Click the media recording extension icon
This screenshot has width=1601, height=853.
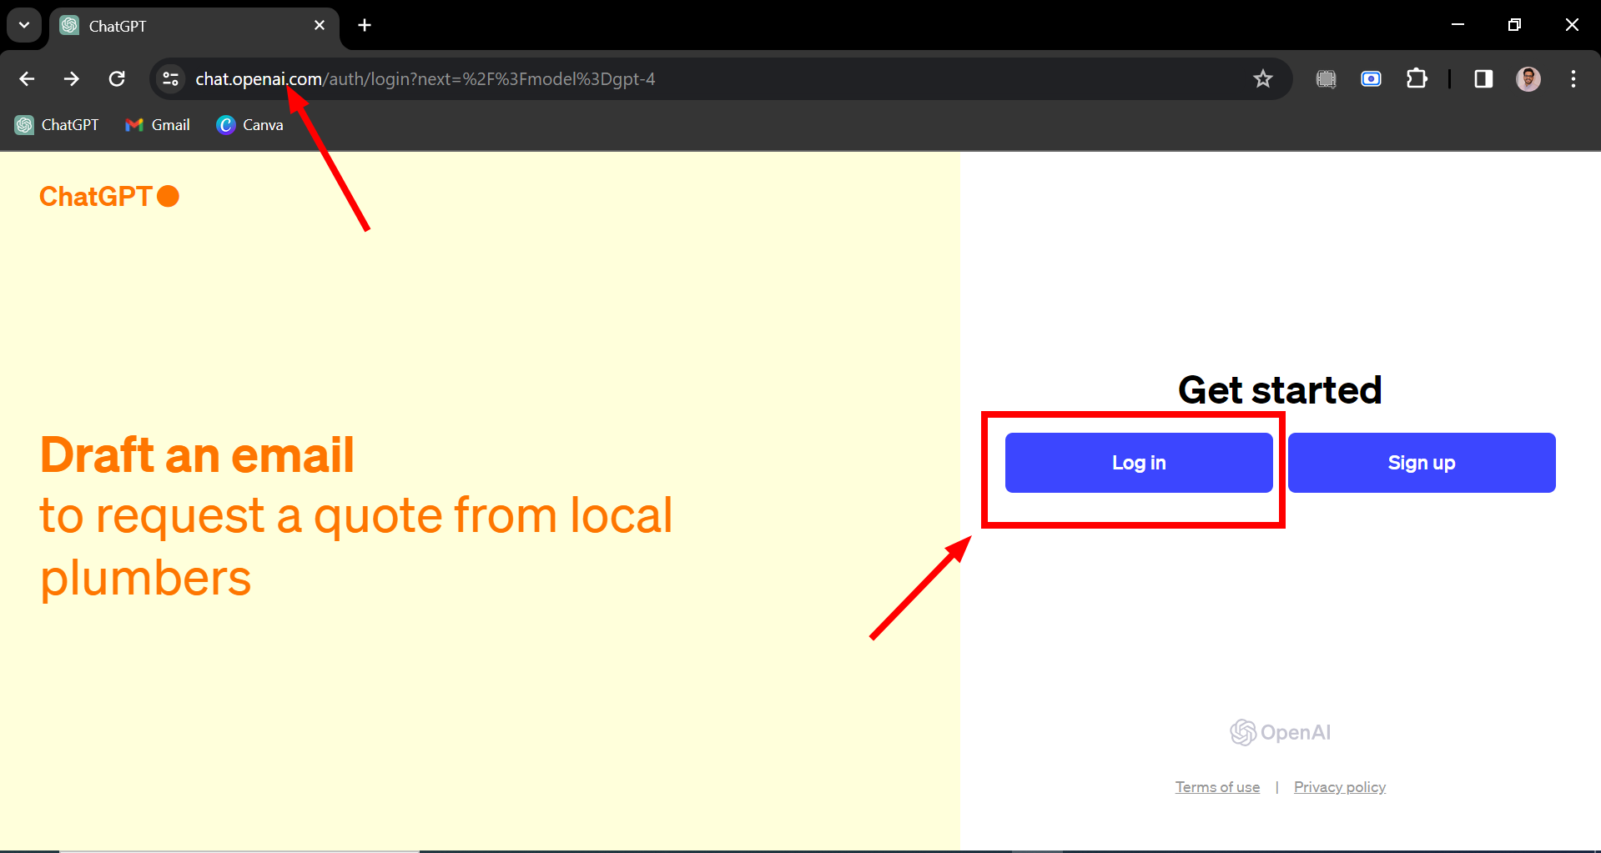tap(1371, 78)
